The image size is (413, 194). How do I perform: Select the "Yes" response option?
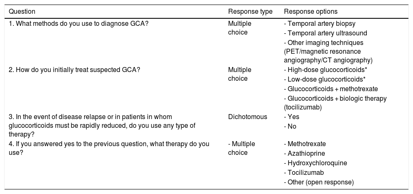(291, 117)
